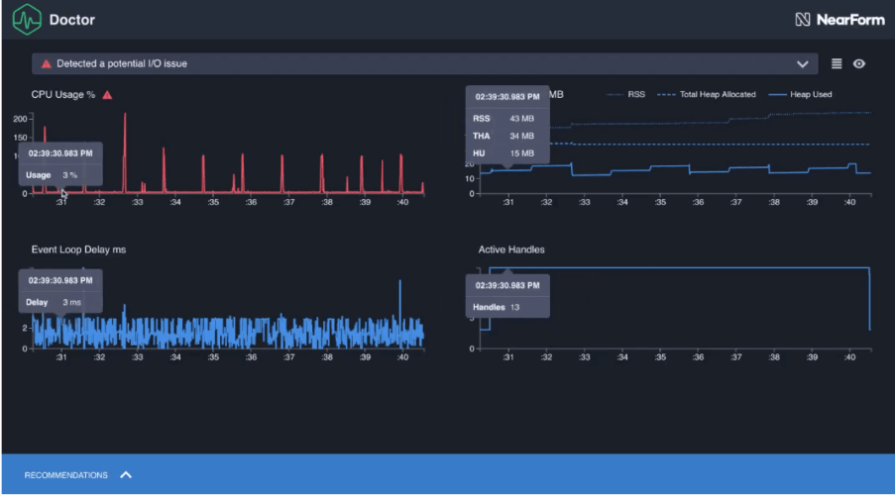Open the 'Detected a potential I/O issue' alert
Viewport: 895px width, 495px height.
[x=122, y=63]
